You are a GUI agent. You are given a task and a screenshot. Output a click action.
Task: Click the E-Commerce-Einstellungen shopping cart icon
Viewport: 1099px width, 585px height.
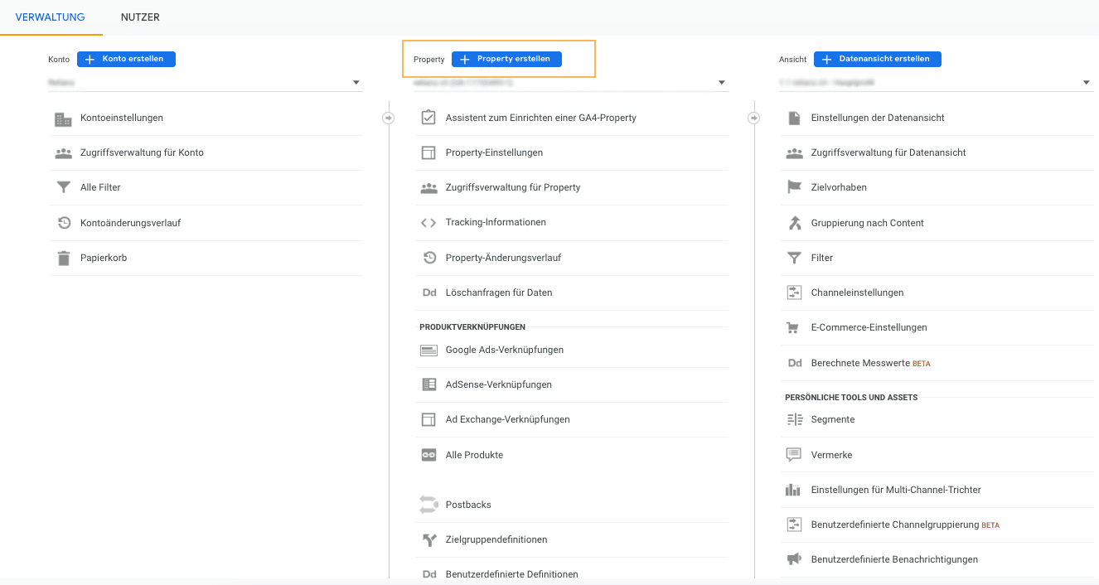[794, 327]
